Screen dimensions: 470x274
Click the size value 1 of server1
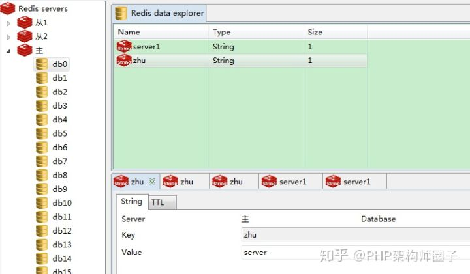click(310, 47)
